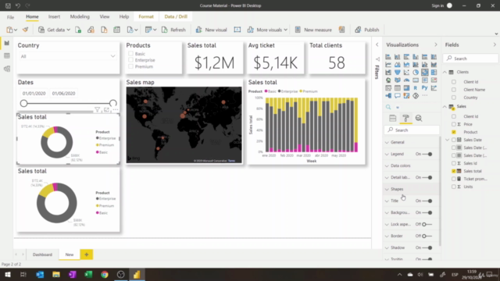The height and width of the screenshot is (281, 500).
Task: Select the KPI visual icon
Action: [434, 80]
